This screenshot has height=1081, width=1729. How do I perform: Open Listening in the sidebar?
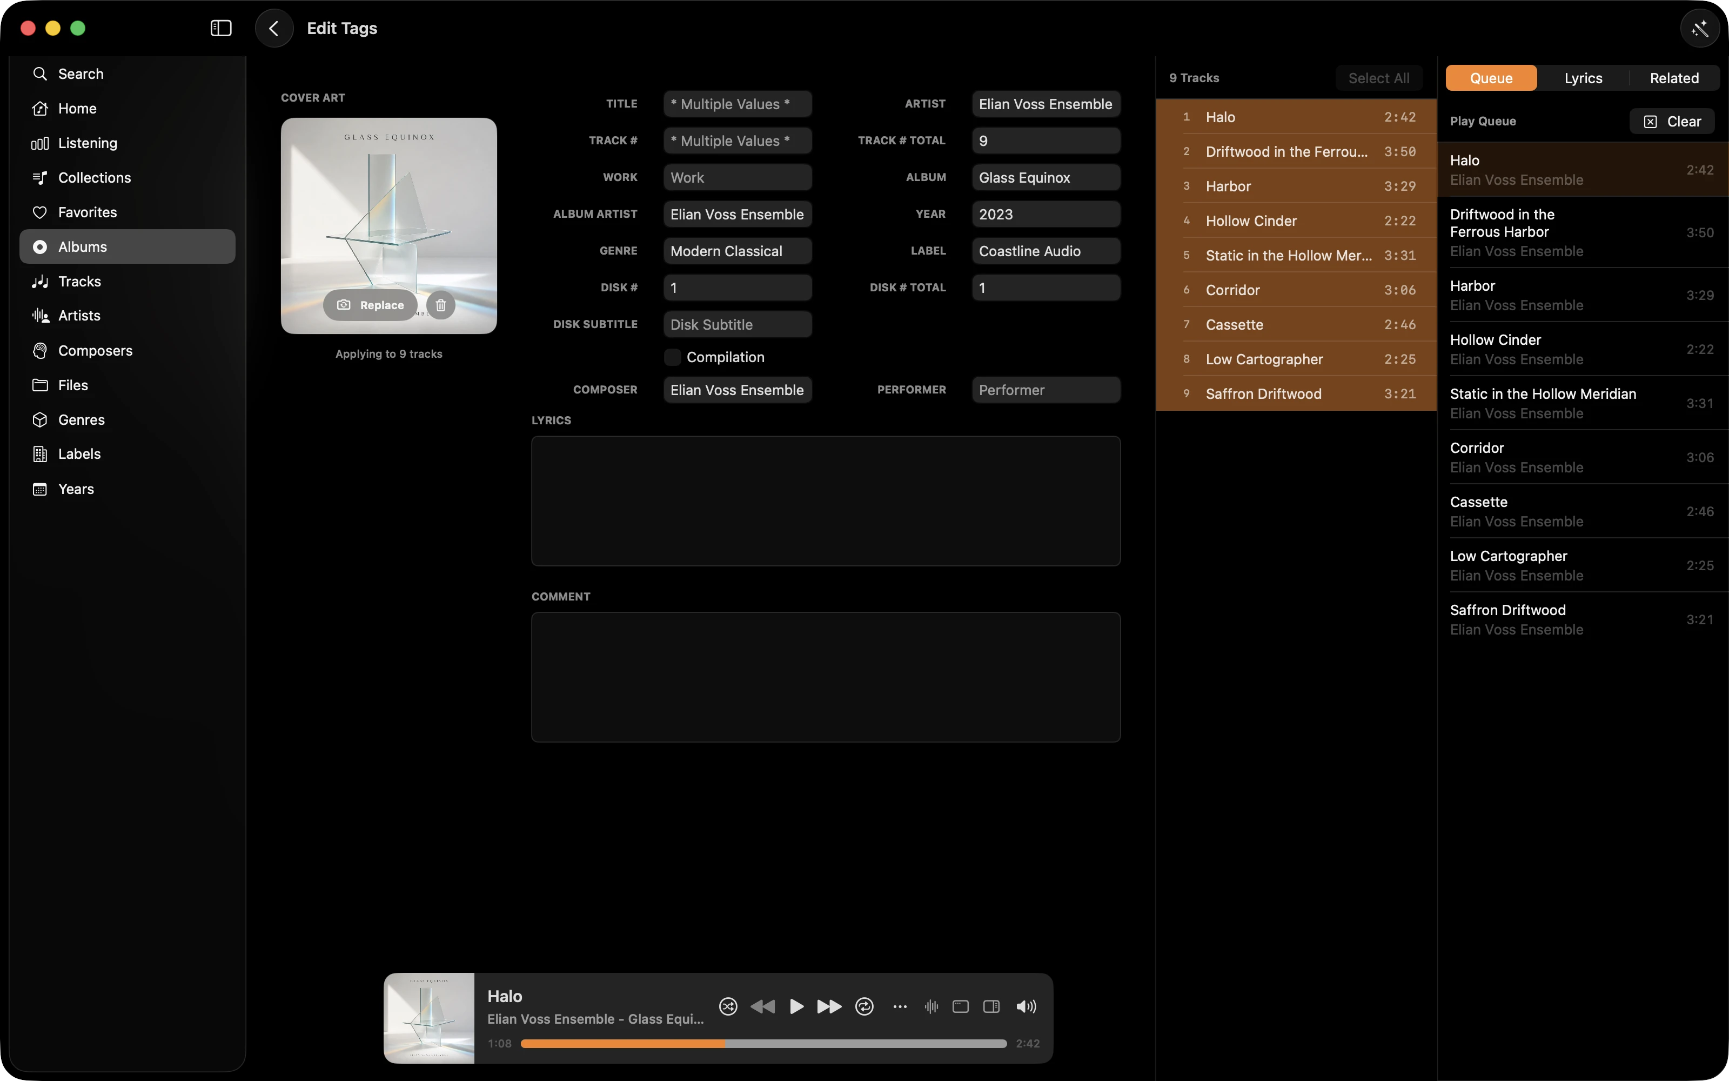tap(127, 143)
